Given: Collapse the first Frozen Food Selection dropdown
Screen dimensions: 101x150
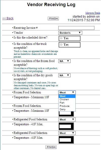Looking at the screenshot, I should tap(67, 93).
